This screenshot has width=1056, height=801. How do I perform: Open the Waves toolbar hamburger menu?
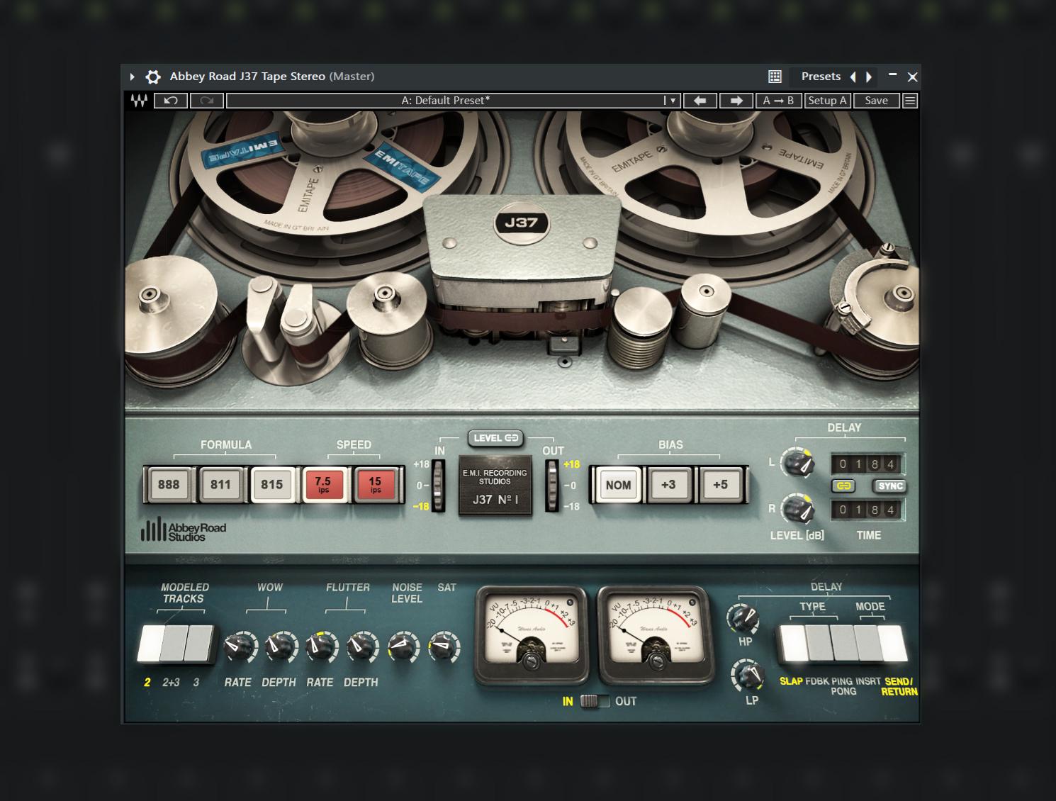(x=910, y=101)
